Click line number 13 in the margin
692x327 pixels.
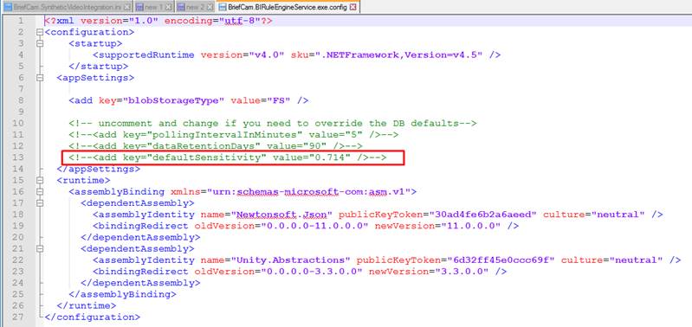[18, 157]
